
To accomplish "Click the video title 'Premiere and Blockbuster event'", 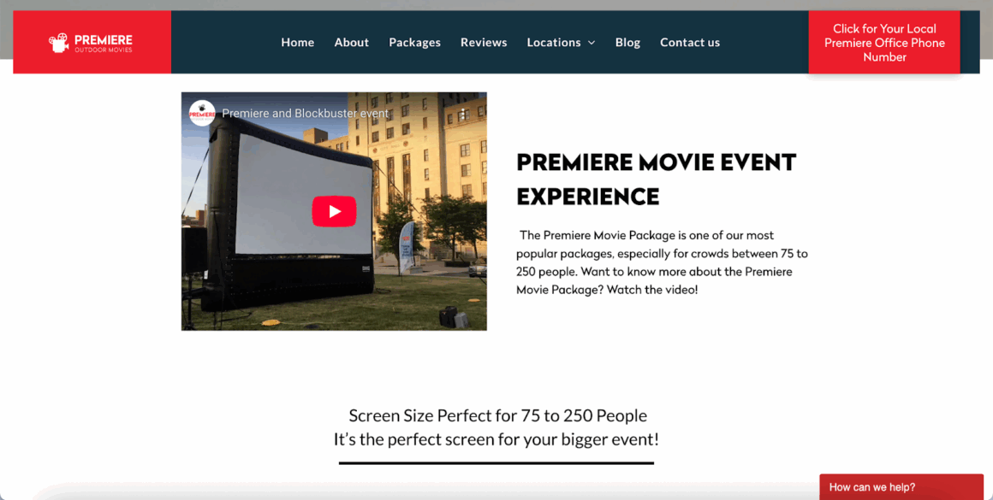I will pos(306,114).
